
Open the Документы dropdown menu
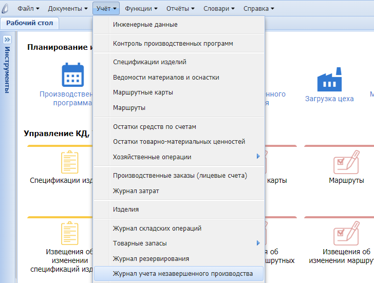coord(68,8)
